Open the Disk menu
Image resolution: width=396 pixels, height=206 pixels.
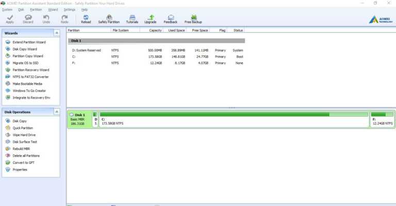pyautogui.click(x=21, y=10)
